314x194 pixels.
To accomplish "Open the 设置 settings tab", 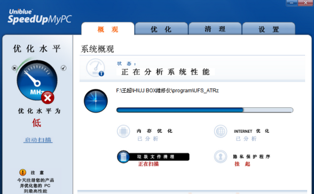I will (269, 29).
